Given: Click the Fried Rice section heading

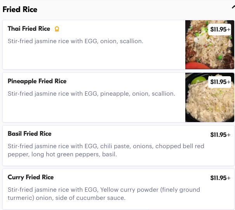Looking at the screenshot, I should tap(20, 9).
